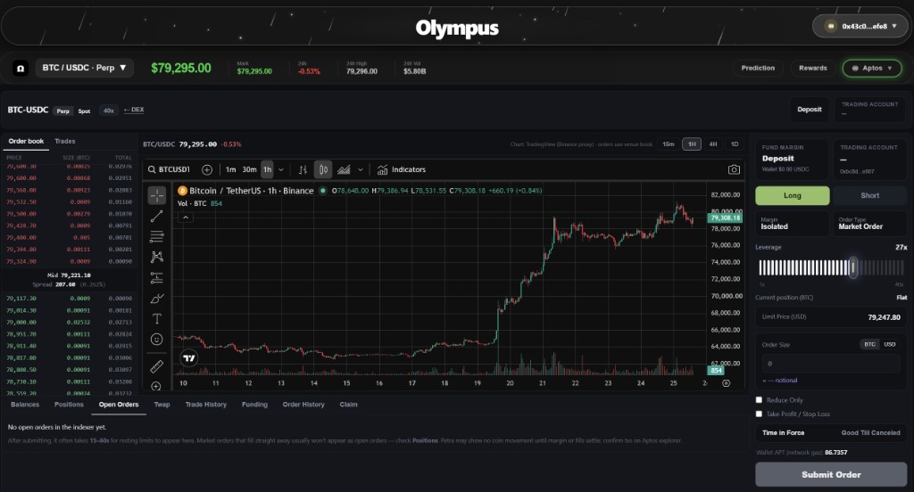Image resolution: width=914 pixels, height=492 pixels.
Task: Select the Long position side
Action: pyautogui.click(x=793, y=195)
